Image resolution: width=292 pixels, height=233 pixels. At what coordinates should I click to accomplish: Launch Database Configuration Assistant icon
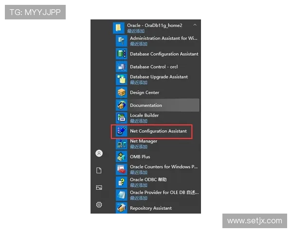coord(121,54)
